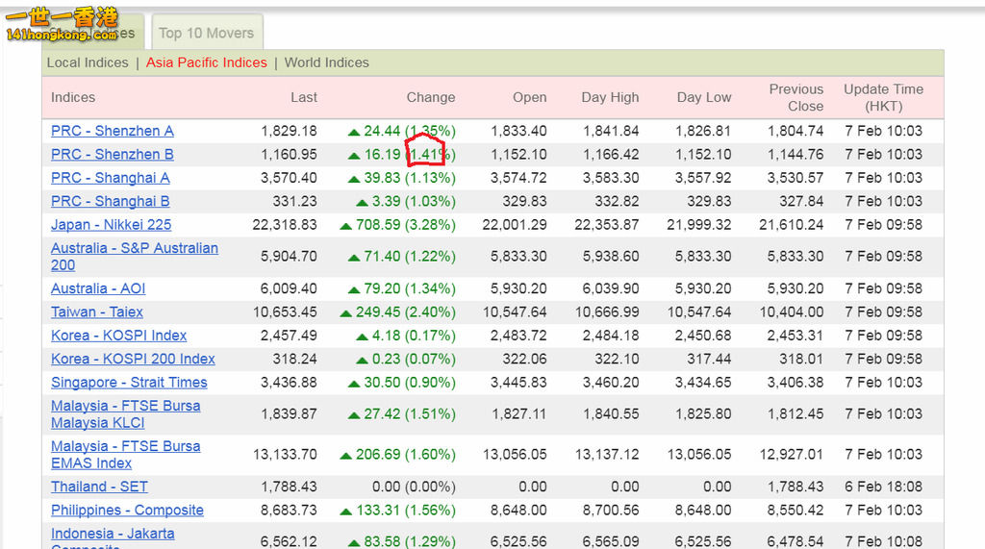This screenshot has width=985, height=549.
Task: Click the green up arrow in Nikkei 225 row
Action: click(x=345, y=226)
